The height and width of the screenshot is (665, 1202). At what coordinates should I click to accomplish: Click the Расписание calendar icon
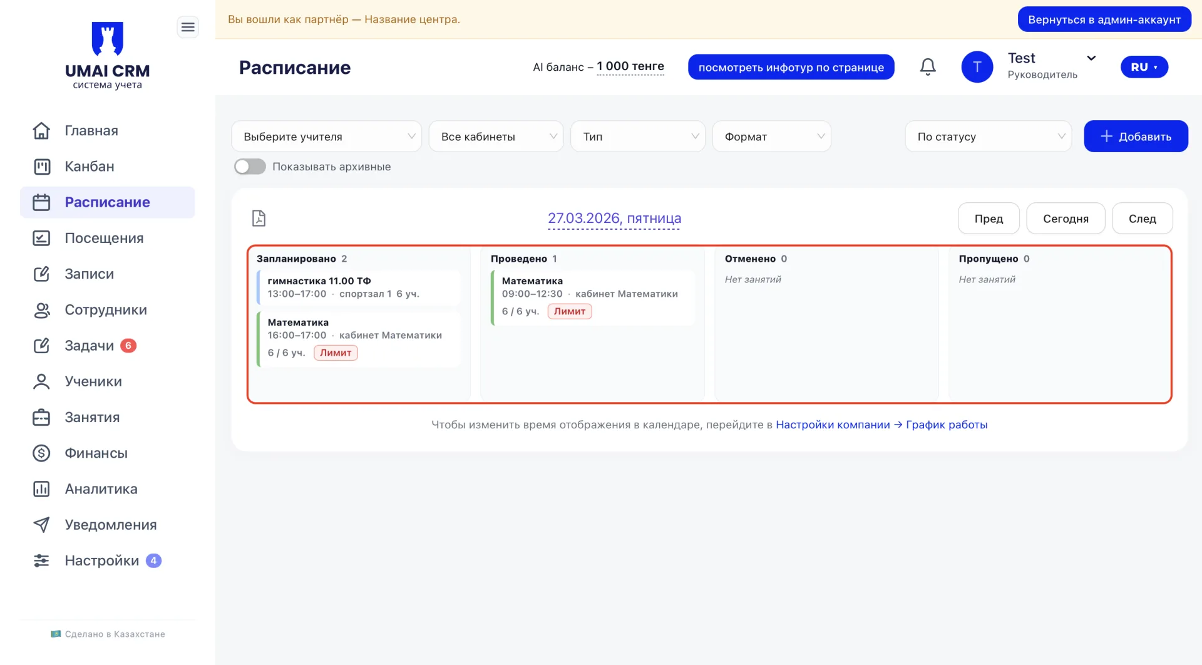pyautogui.click(x=41, y=202)
